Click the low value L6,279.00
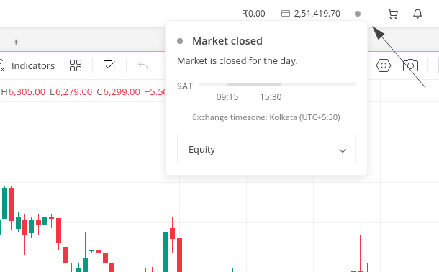This screenshot has height=272, width=439. [x=71, y=92]
